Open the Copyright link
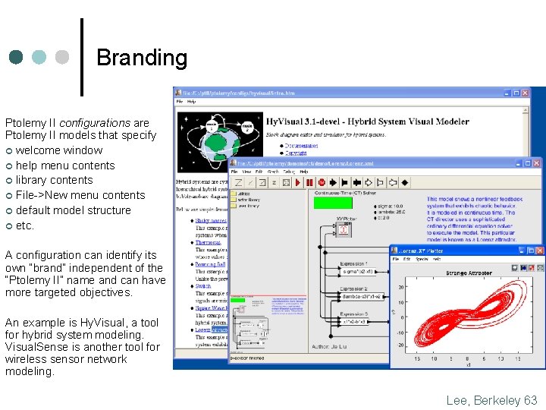This screenshot has width=546, height=410. (x=296, y=153)
